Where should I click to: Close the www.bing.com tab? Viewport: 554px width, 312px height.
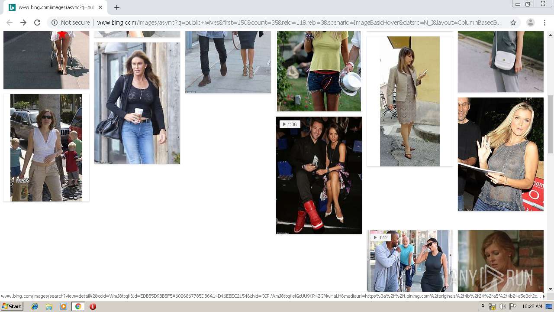click(101, 7)
